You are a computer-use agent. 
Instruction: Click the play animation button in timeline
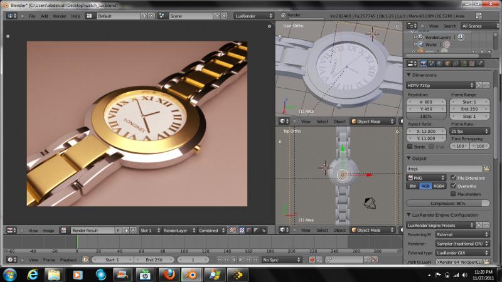tap(241, 260)
